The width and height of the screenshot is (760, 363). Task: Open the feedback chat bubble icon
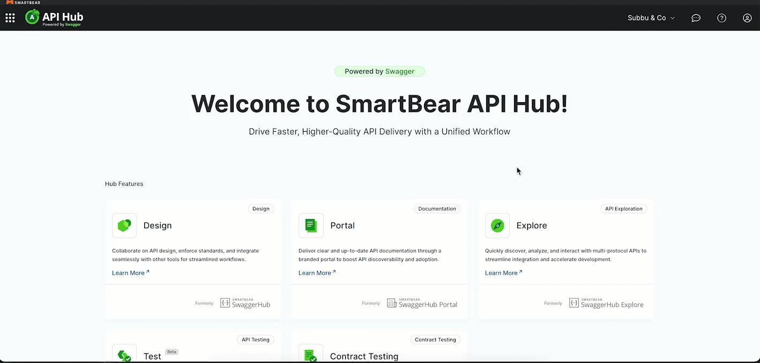click(696, 18)
